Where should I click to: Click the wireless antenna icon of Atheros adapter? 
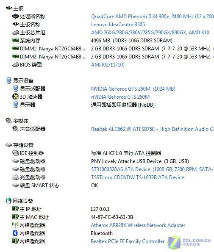tap(15, 225)
